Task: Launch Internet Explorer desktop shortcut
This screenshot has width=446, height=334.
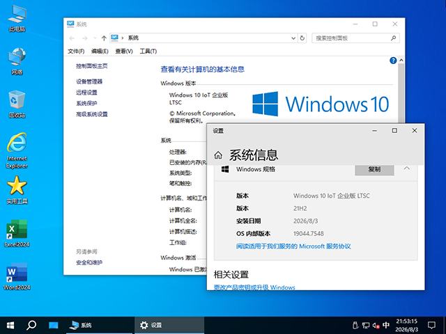Action: click(x=17, y=150)
